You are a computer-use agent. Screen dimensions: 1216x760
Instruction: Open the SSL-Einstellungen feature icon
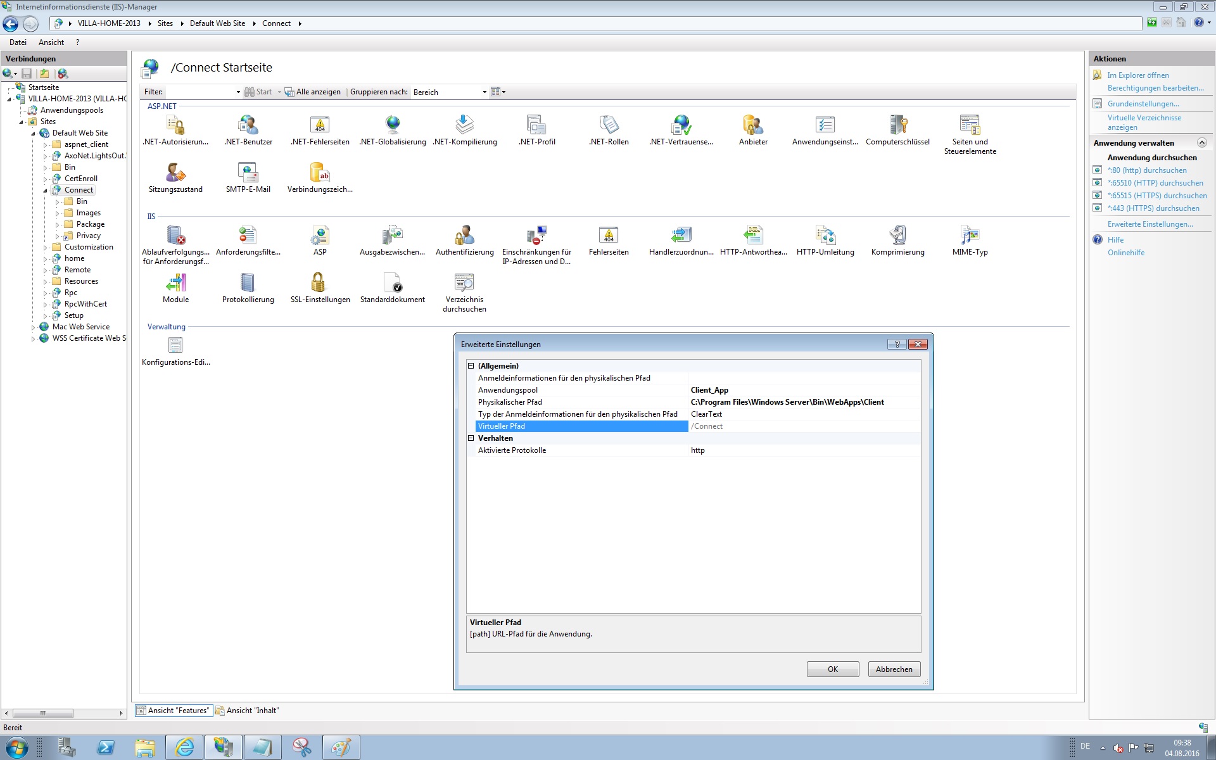point(319,283)
